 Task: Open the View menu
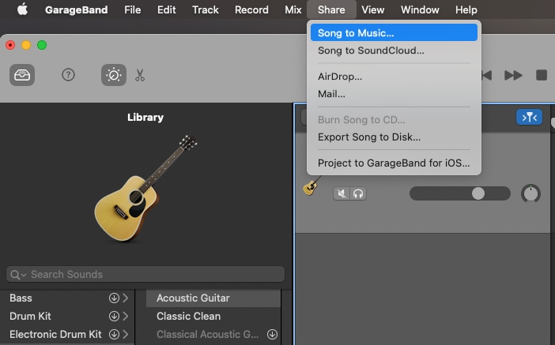[x=372, y=9]
